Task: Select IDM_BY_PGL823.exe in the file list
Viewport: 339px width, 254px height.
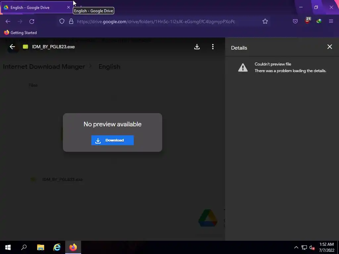Action: pyautogui.click(x=62, y=179)
